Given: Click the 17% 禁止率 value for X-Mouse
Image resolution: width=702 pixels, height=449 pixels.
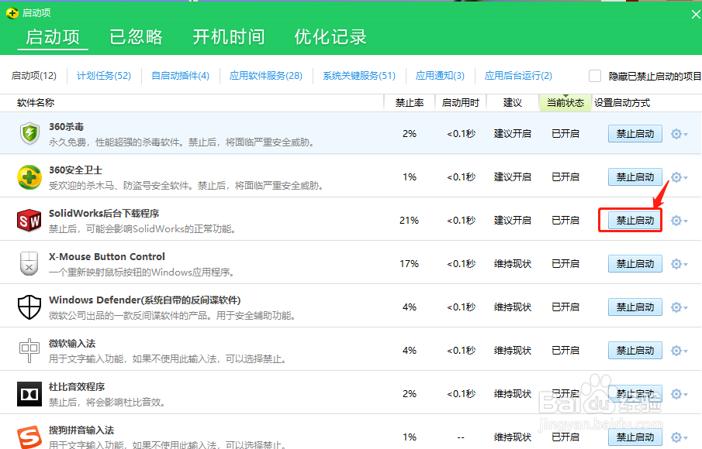Looking at the screenshot, I should point(410,263).
